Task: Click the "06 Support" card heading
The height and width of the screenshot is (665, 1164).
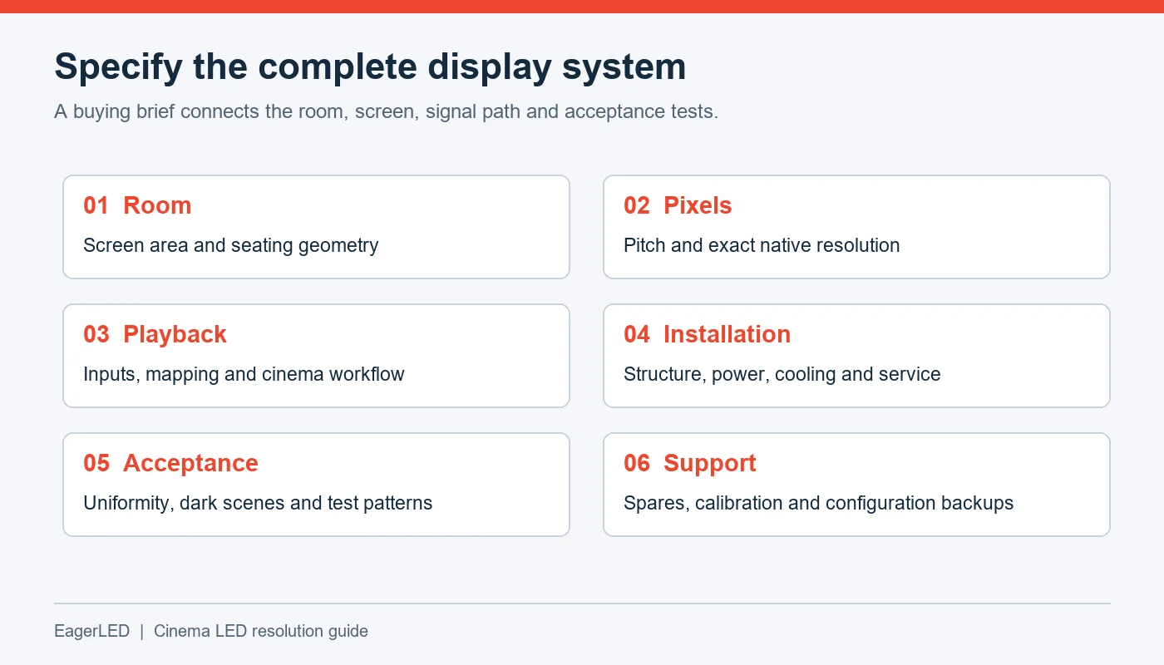Action: (690, 463)
